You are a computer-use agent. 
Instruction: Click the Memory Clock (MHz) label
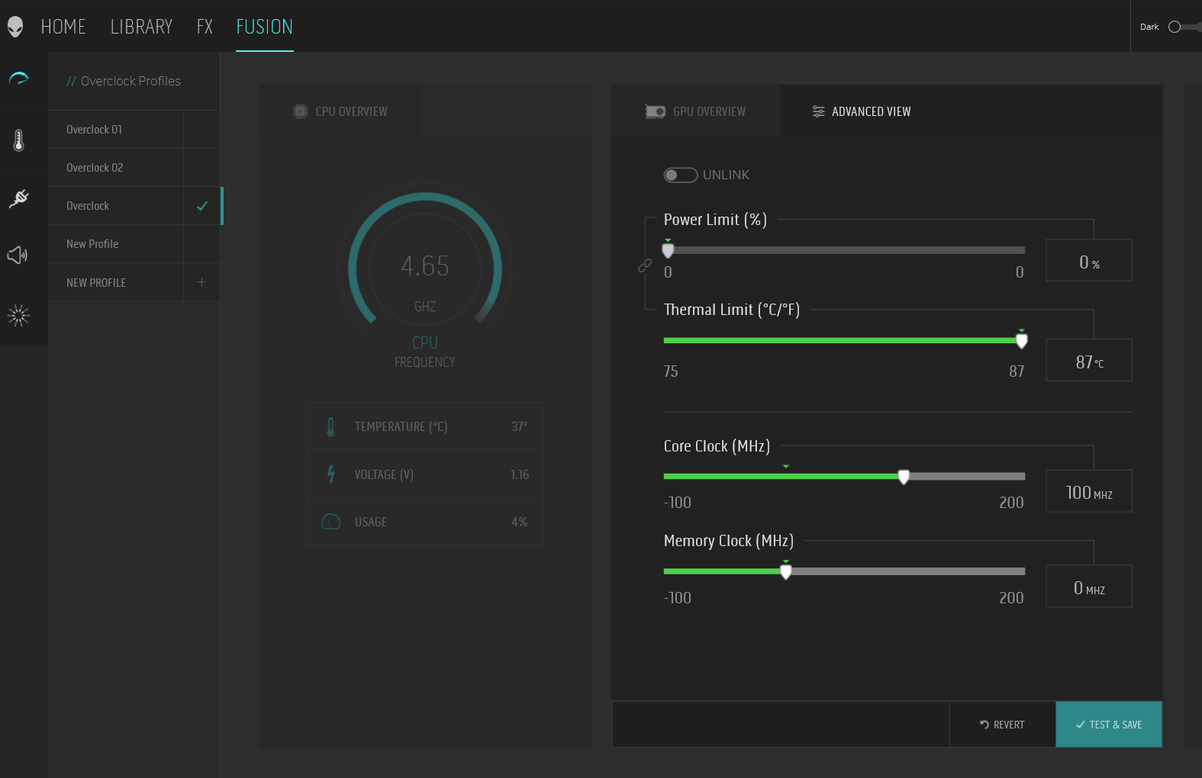[x=729, y=541]
